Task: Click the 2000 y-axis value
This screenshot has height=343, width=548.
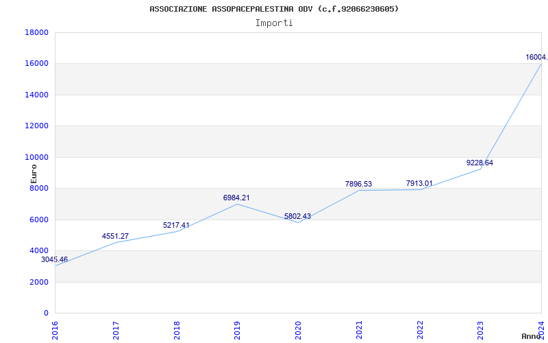Action: click(39, 282)
